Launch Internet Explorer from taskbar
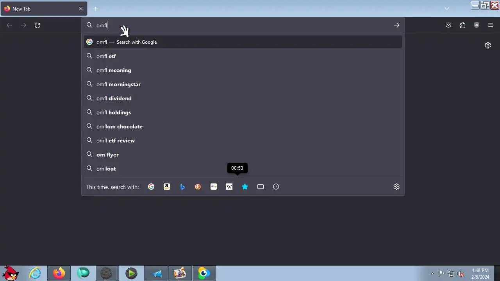 (35, 273)
